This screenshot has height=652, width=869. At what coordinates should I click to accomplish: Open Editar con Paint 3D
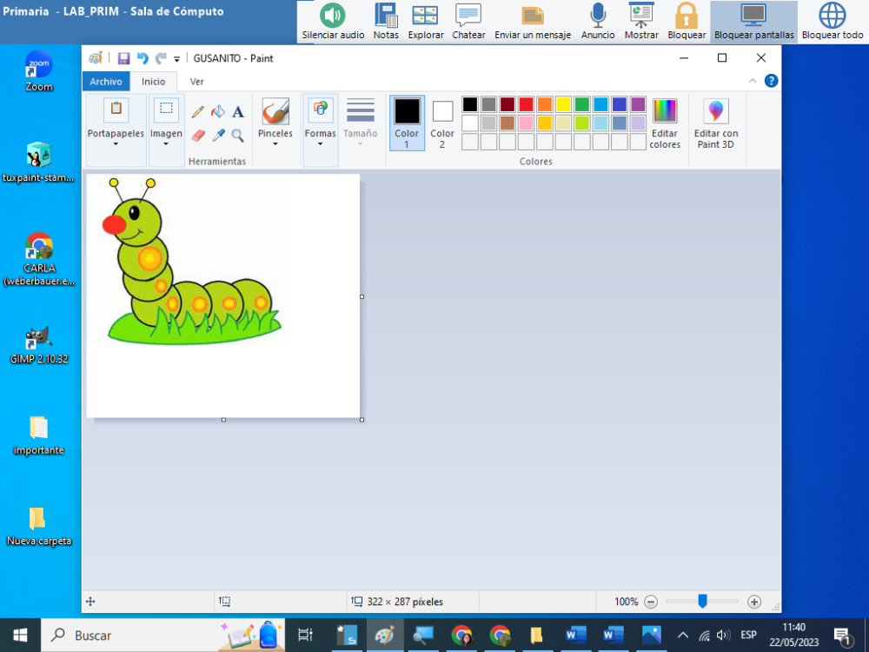(715, 122)
